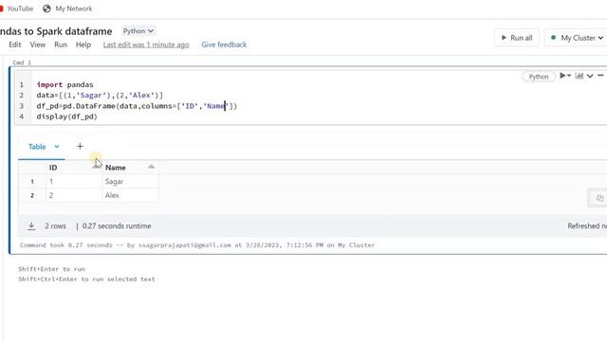Select the cell containing Alex
This screenshot has width=607, height=341.
click(130, 195)
